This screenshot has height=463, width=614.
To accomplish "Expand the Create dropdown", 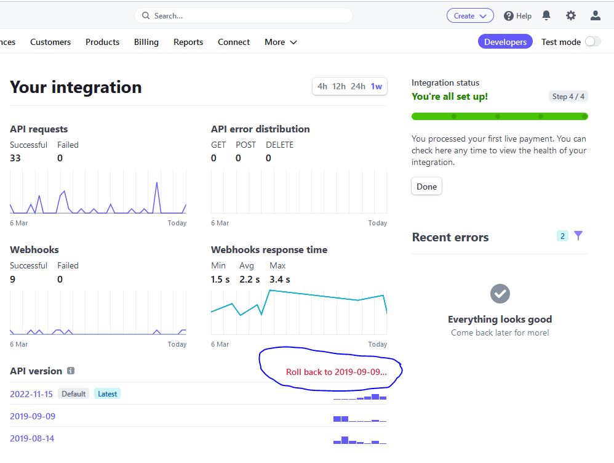I will point(470,15).
